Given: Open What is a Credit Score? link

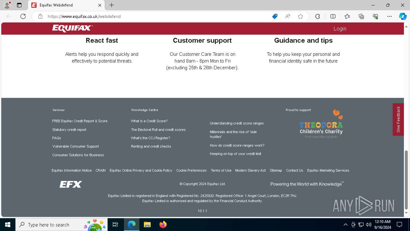Looking at the screenshot, I should [149, 121].
